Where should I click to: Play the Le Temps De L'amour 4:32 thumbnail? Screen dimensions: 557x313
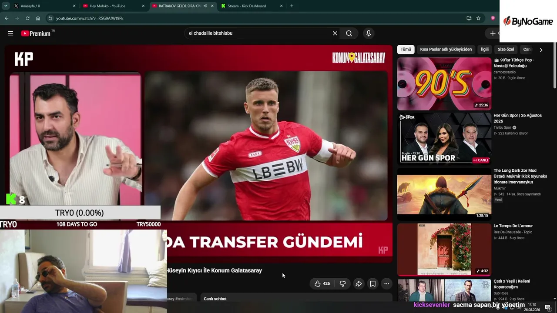444,249
